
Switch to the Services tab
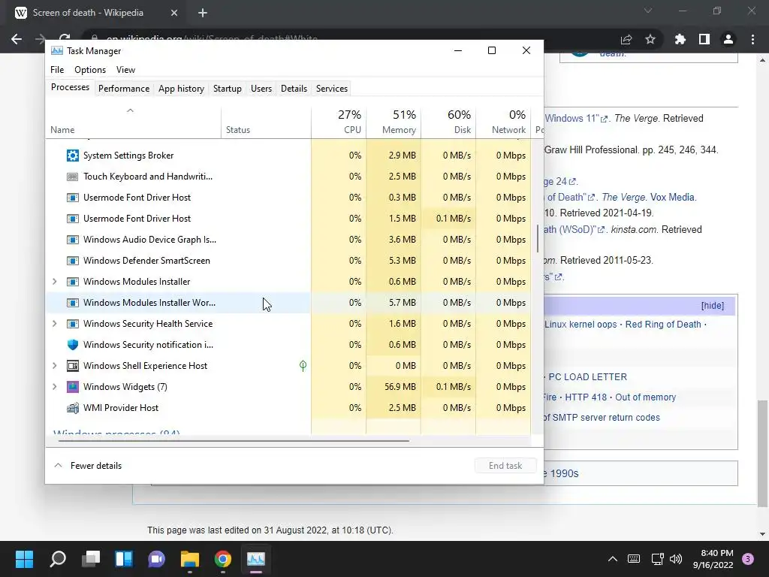point(331,89)
